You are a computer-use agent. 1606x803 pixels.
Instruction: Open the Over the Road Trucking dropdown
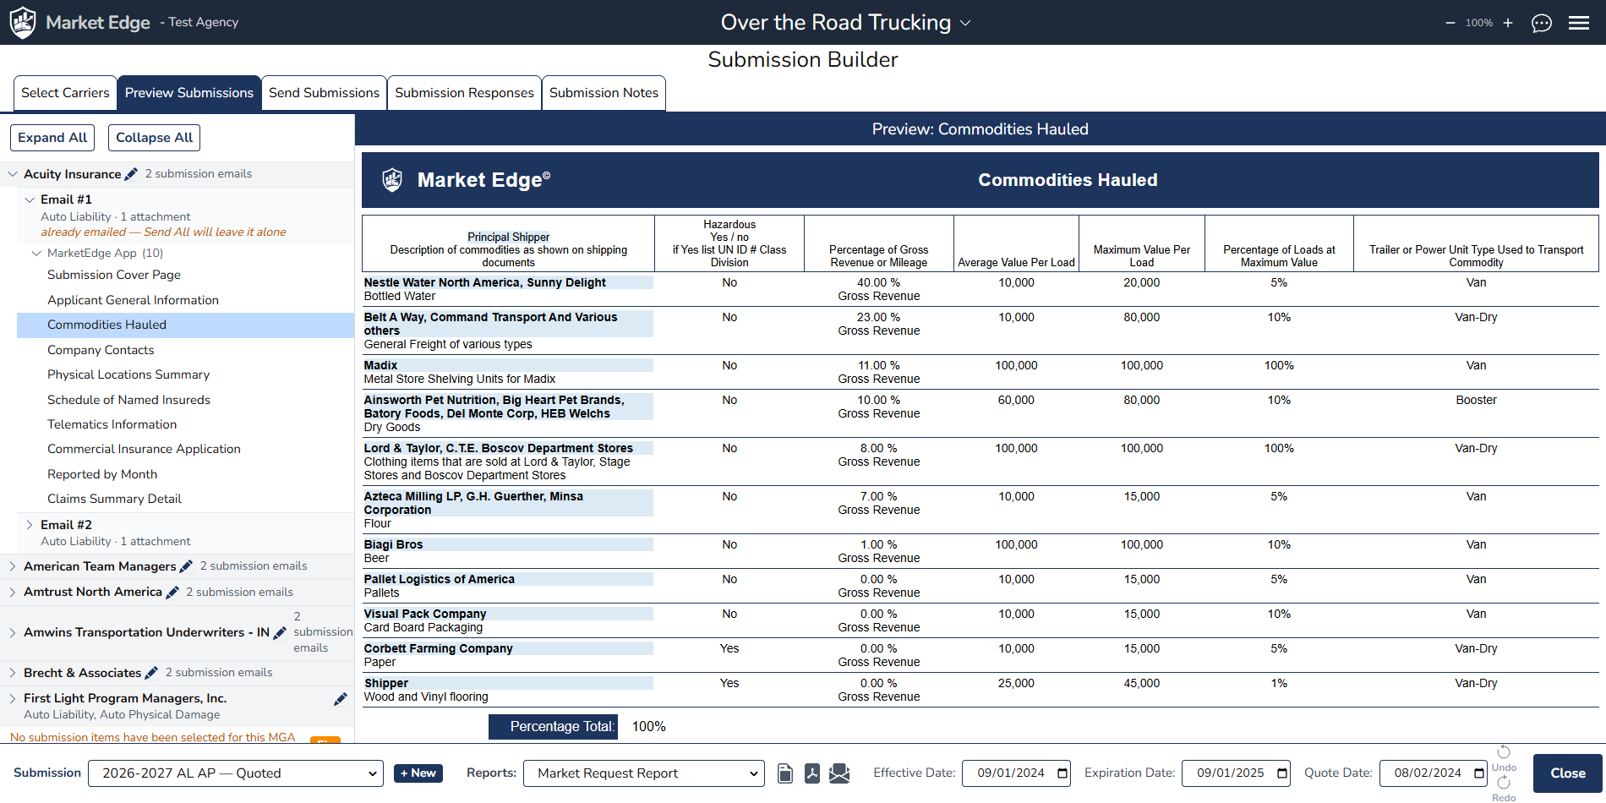[845, 23]
